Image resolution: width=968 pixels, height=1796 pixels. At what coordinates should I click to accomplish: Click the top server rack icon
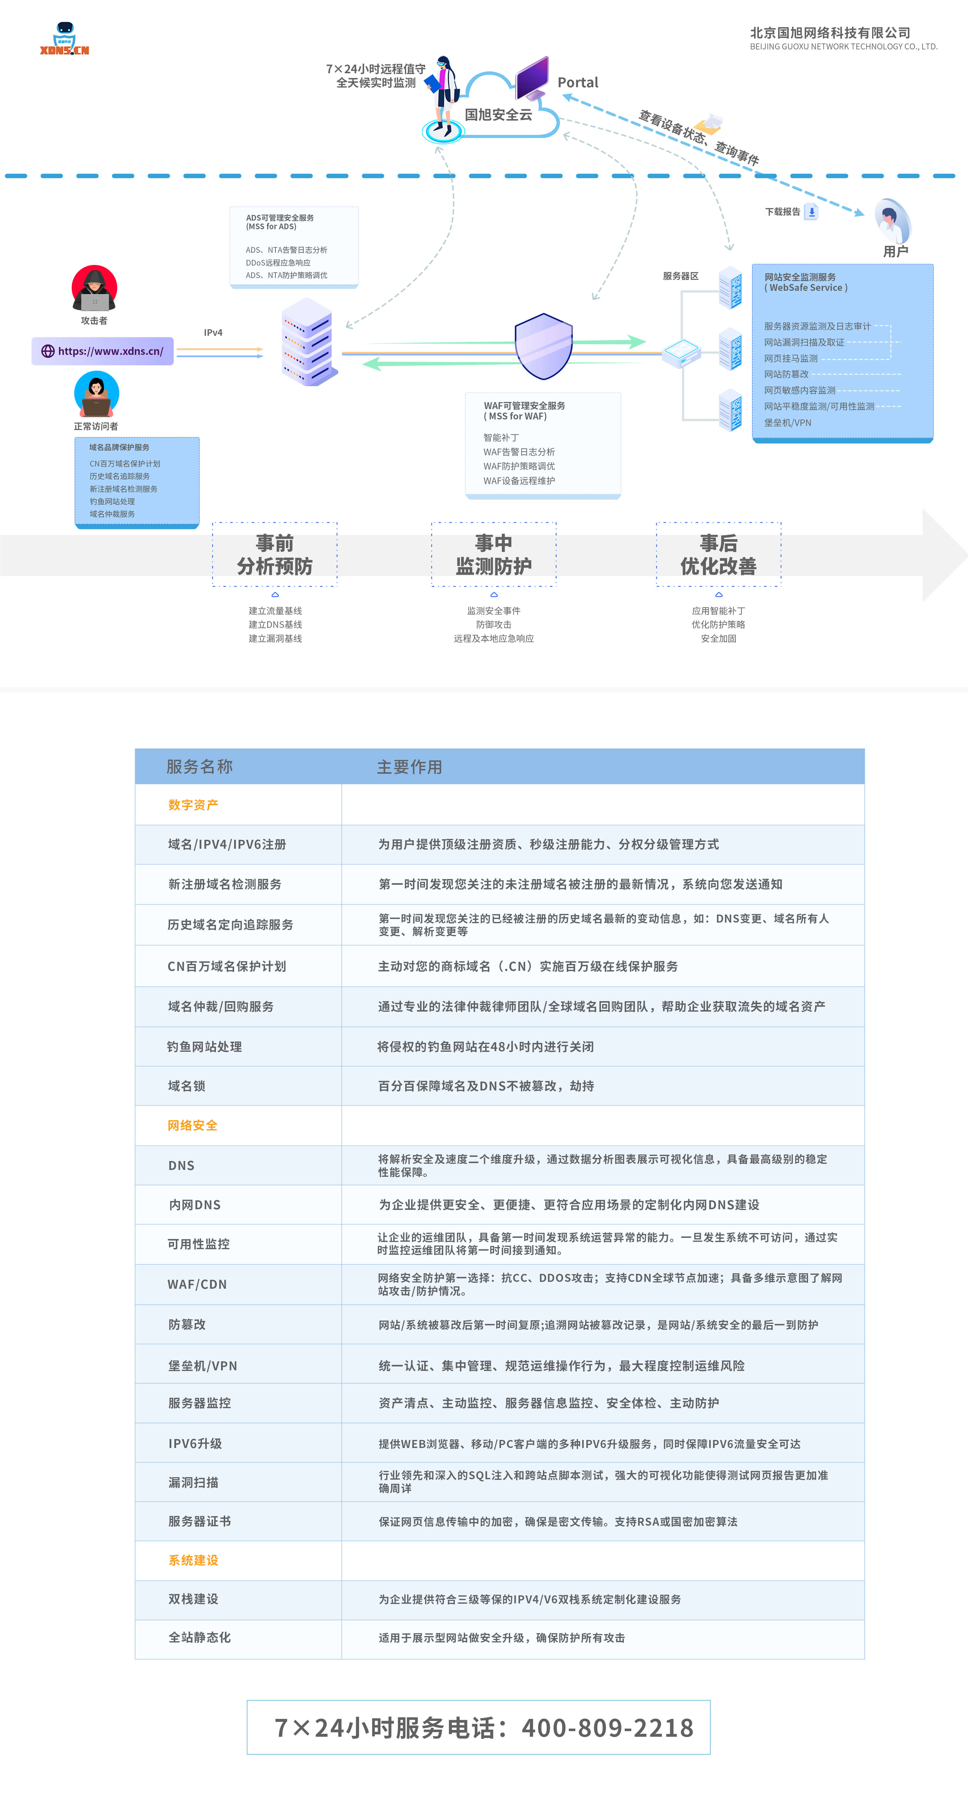(x=730, y=287)
